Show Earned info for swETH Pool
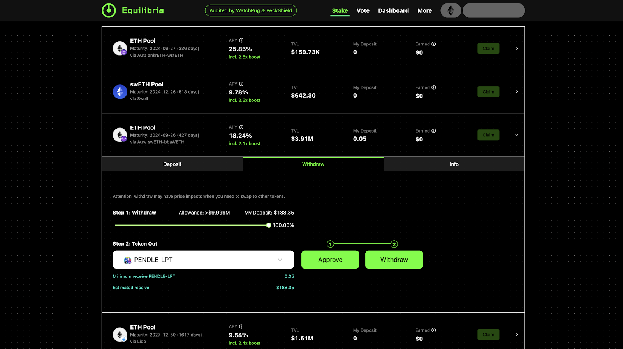623x349 pixels. (434, 87)
